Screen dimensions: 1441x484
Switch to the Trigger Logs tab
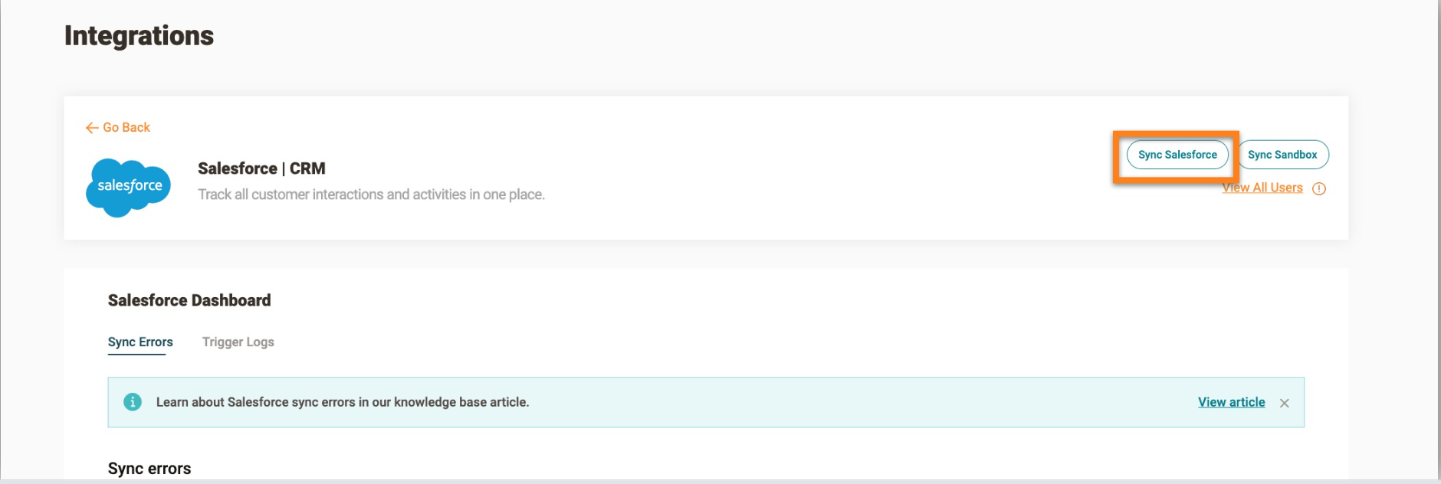[238, 342]
